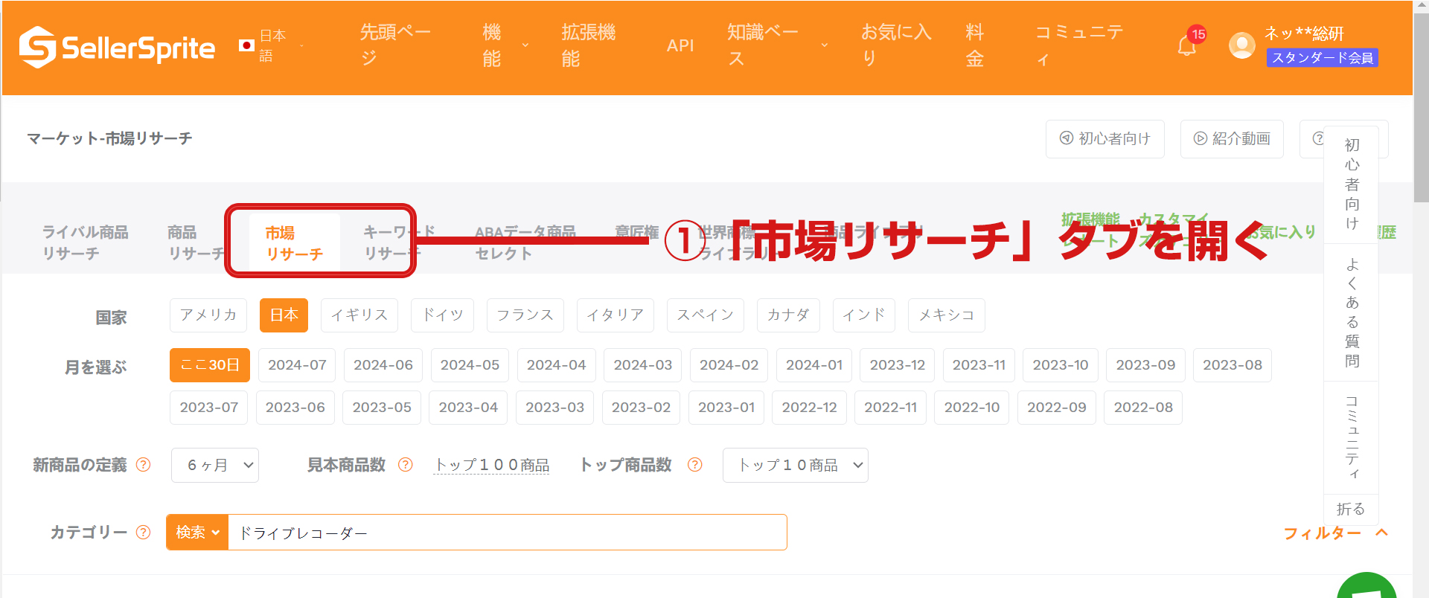
Task: Click the 紹介動画 button
Action: click(x=1232, y=138)
